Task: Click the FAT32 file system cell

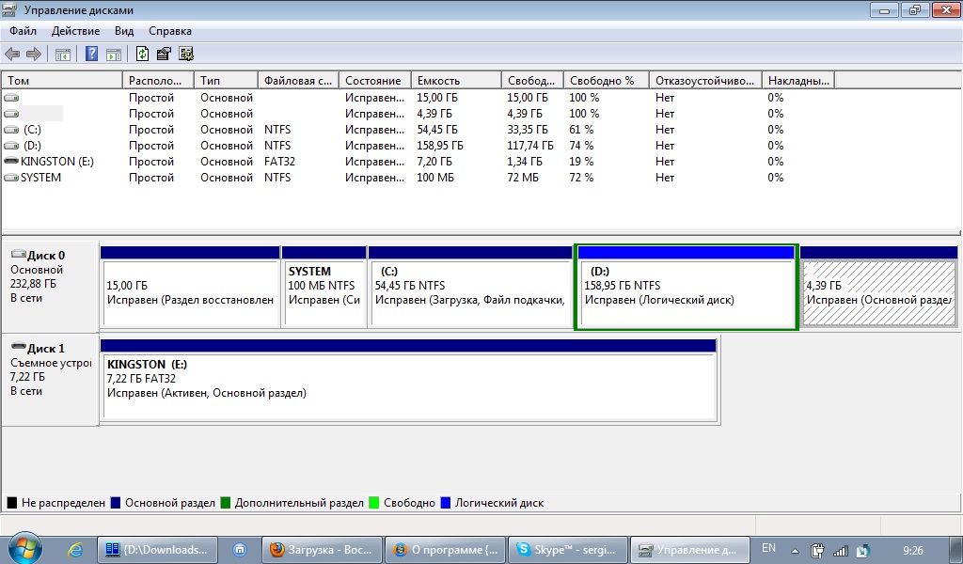Action: click(279, 162)
